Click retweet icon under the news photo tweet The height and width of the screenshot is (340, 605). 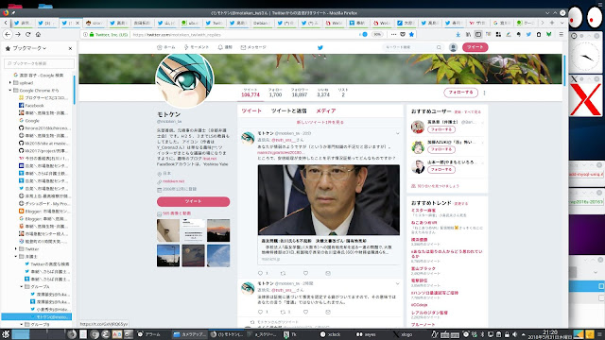point(283,273)
